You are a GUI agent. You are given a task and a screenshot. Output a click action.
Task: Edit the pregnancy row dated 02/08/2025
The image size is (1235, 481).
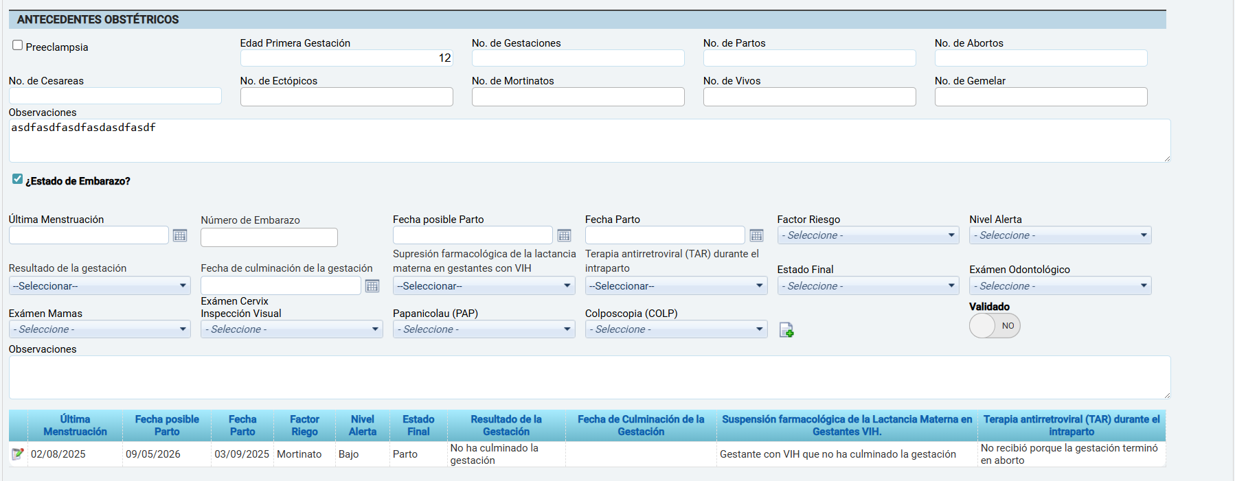[18, 454]
